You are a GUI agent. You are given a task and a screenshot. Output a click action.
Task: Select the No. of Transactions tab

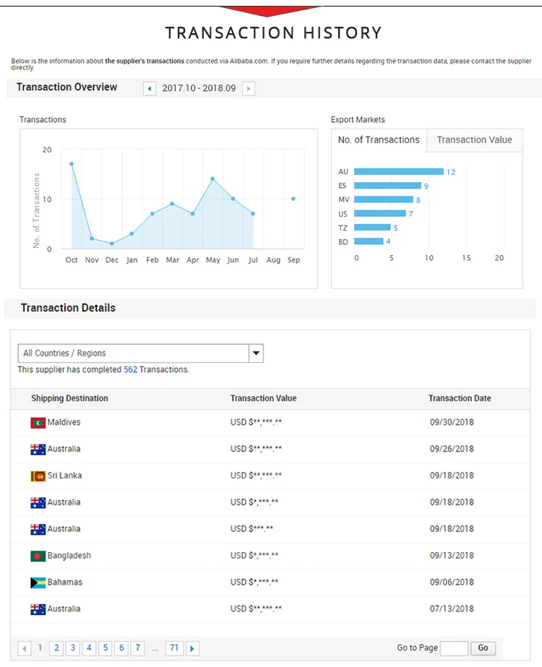(379, 140)
